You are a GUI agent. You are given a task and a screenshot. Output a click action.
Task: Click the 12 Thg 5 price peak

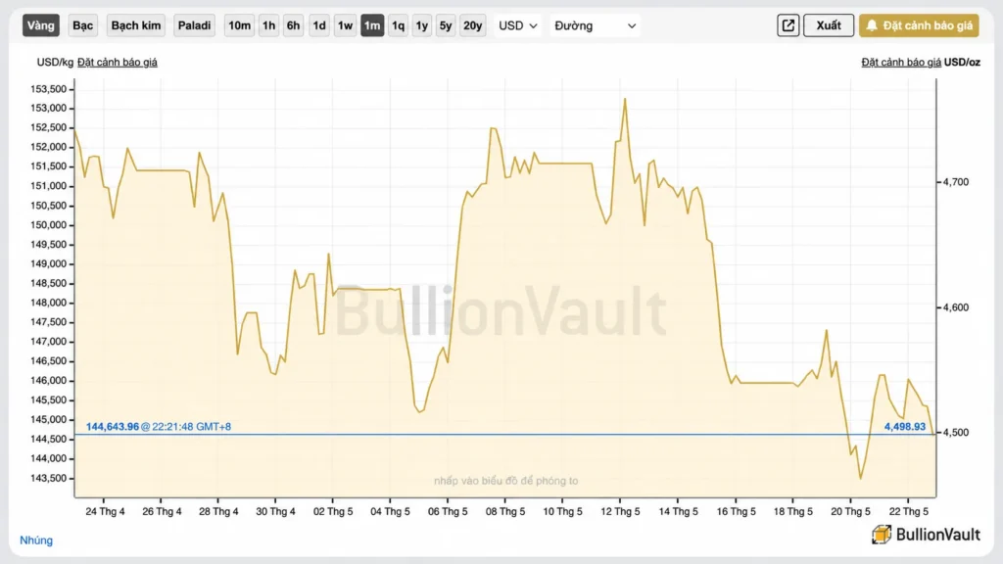(x=625, y=99)
